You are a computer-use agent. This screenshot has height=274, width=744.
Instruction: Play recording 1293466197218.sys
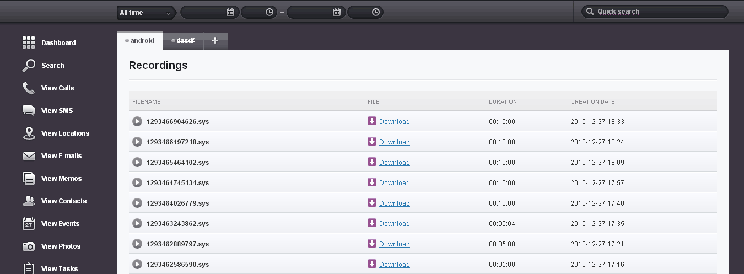coord(137,142)
